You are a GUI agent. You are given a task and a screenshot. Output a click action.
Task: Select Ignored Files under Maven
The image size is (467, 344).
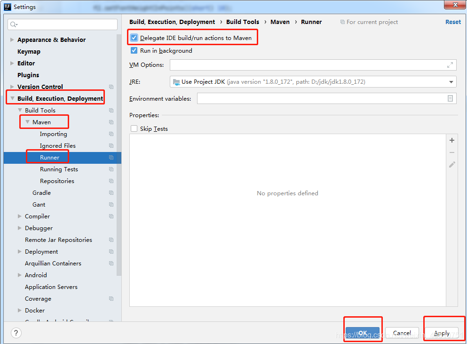click(x=57, y=146)
